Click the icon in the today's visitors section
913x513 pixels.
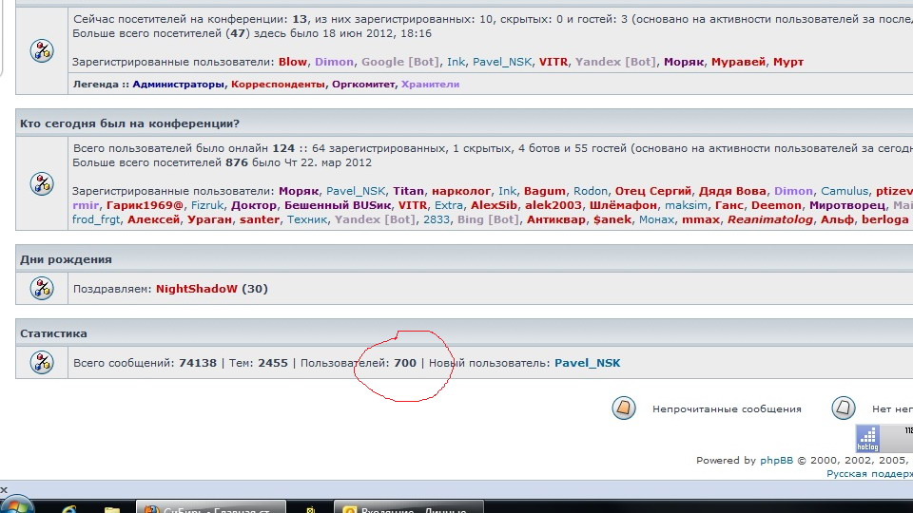(x=42, y=183)
